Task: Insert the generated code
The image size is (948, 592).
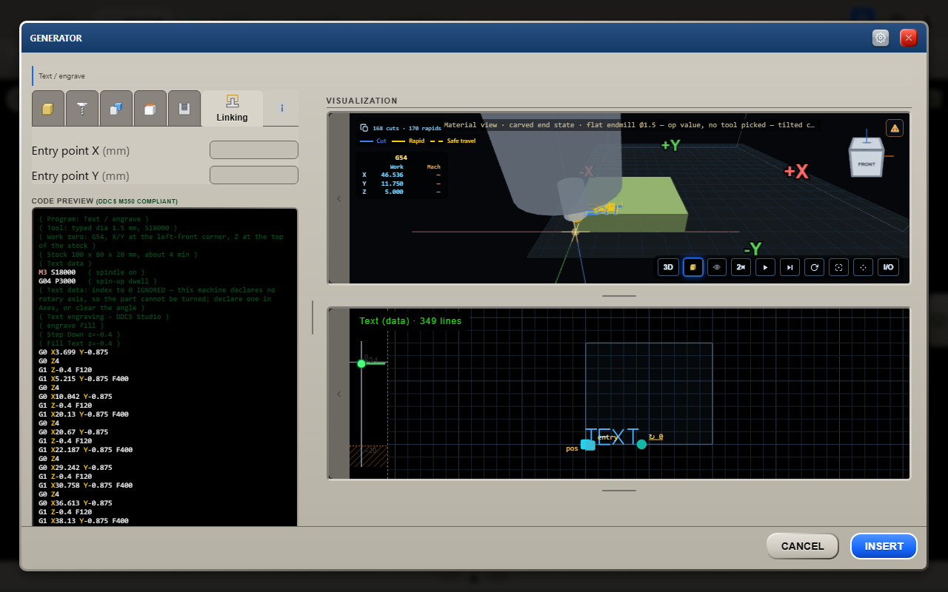Action: [884, 546]
